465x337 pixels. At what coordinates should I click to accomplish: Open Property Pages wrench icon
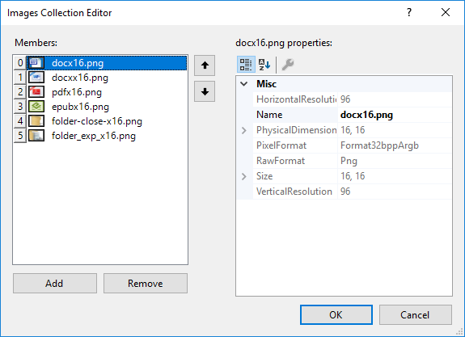288,65
